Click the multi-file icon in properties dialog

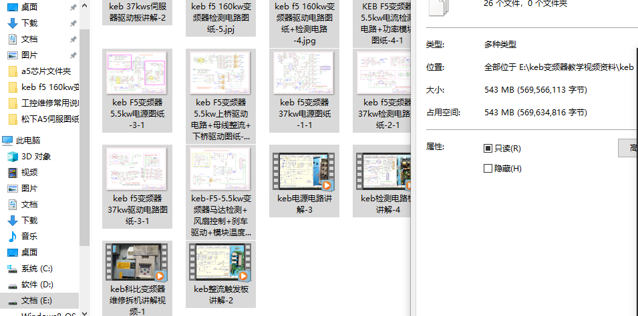click(438, 7)
